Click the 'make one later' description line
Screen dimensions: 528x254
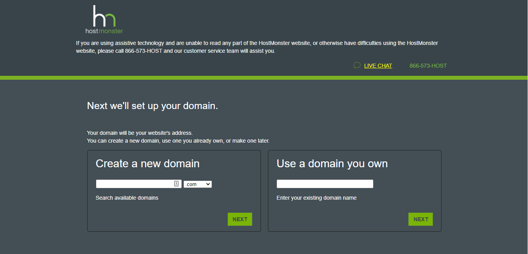coord(178,141)
